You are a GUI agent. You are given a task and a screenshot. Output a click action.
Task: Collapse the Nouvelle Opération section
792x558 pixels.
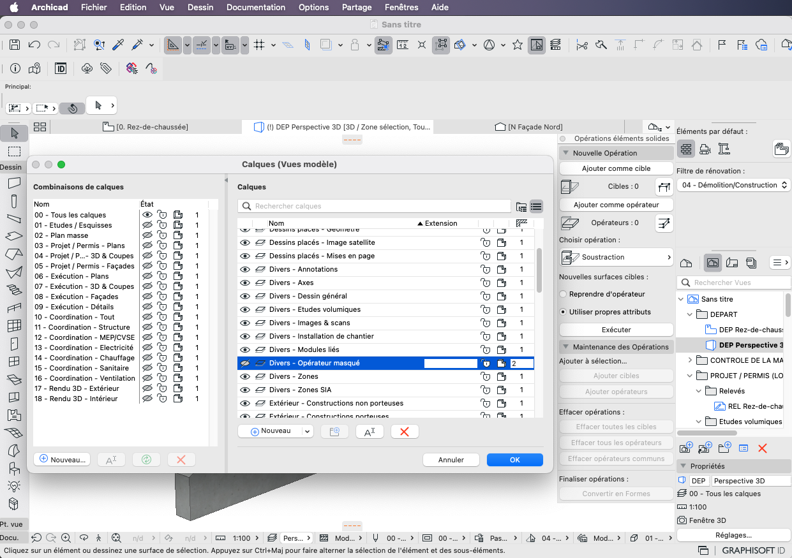(x=565, y=153)
